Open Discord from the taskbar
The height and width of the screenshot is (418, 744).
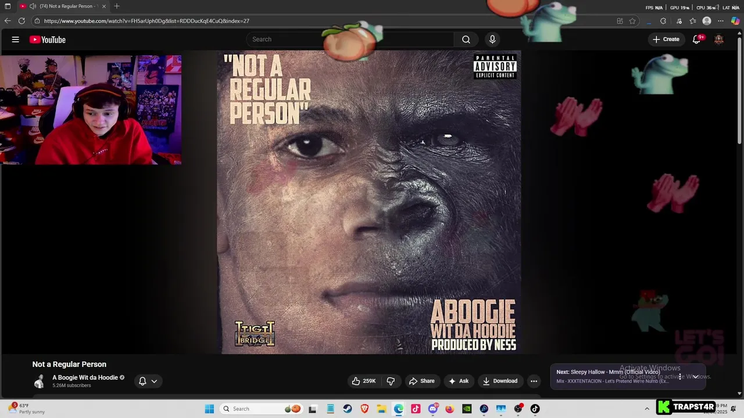click(432, 409)
